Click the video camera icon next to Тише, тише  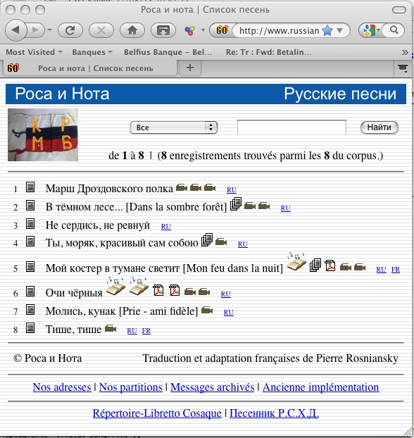point(111,328)
